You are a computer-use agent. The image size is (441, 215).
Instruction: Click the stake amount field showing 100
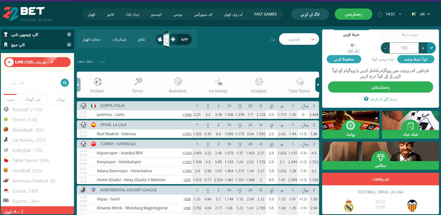tap(404, 48)
